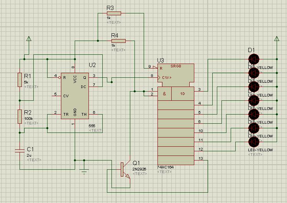Click the D1 reference label

[251, 50]
